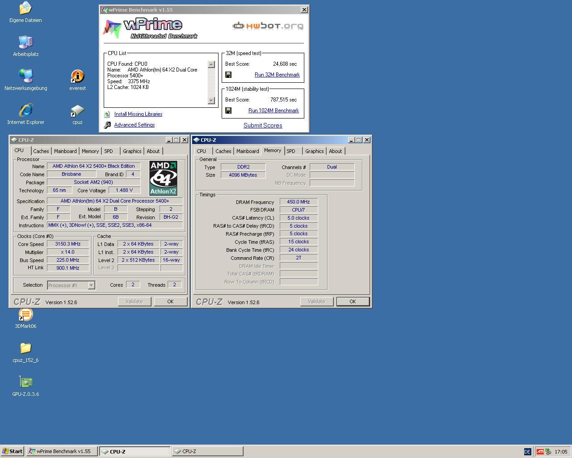Switch to Graphics tab in left CPU-Z window

(132, 151)
